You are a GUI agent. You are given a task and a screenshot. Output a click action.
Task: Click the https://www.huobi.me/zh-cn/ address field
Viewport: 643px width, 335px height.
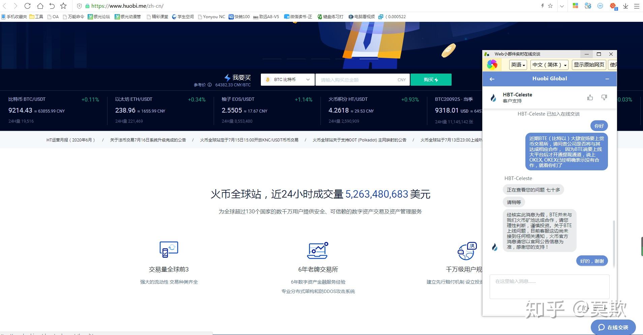coord(127,6)
